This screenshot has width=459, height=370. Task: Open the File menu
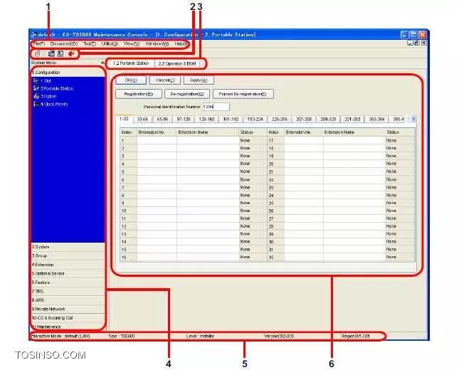[x=38, y=44]
